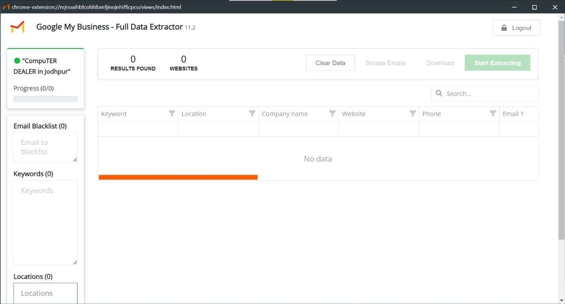
Task: Click the Full Data Extractor title
Action: [109, 27]
